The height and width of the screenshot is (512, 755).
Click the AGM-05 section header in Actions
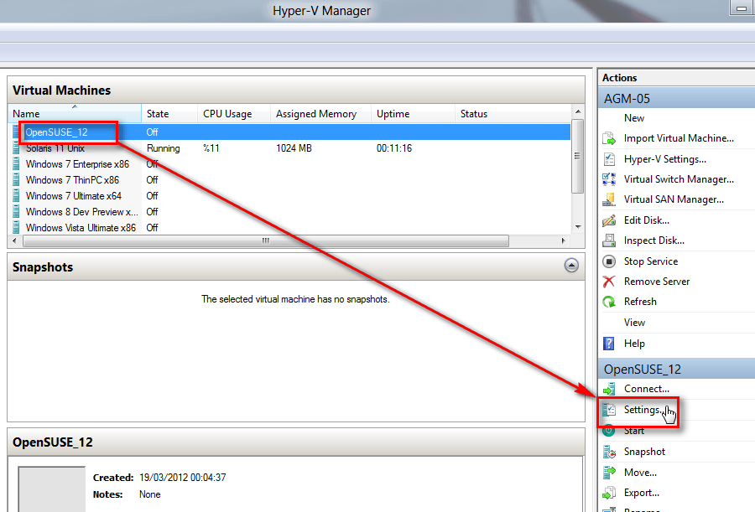676,99
